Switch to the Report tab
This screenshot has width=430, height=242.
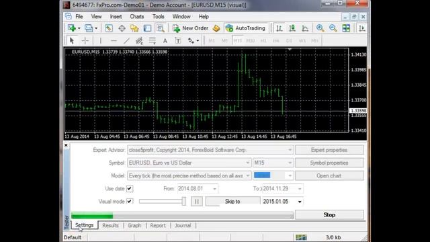[158, 226]
